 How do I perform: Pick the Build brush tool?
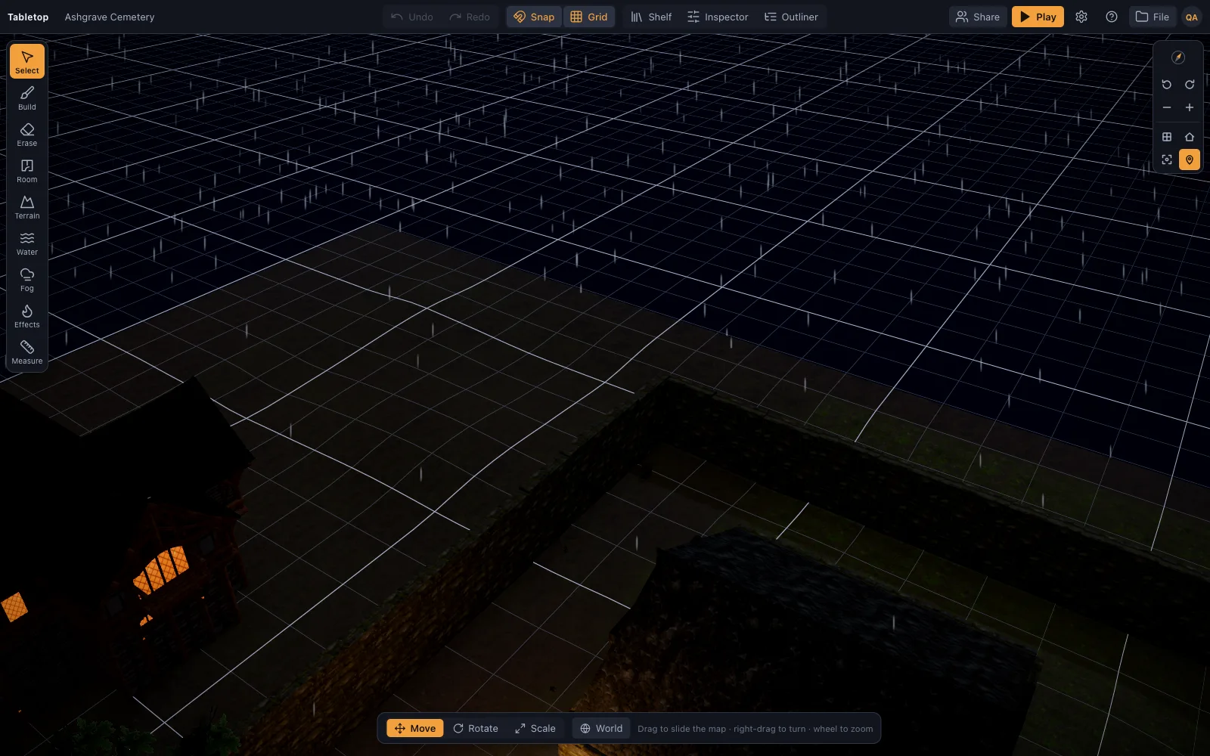[x=27, y=98]
